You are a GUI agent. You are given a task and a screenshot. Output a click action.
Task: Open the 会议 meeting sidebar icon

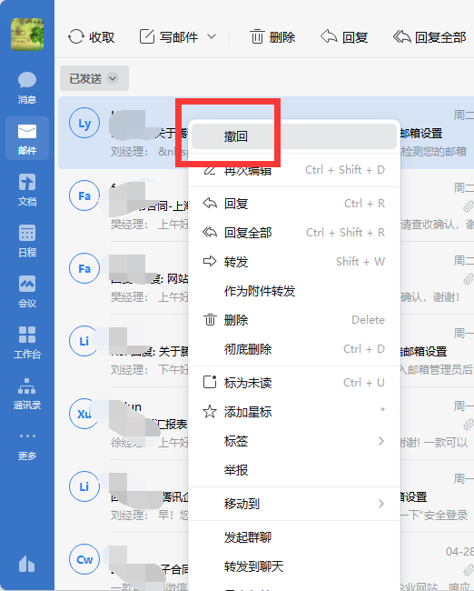27,291
